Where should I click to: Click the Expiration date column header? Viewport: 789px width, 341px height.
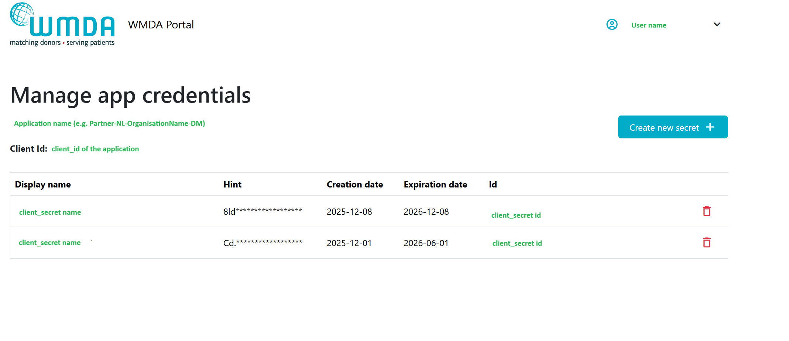click(435, 185)
